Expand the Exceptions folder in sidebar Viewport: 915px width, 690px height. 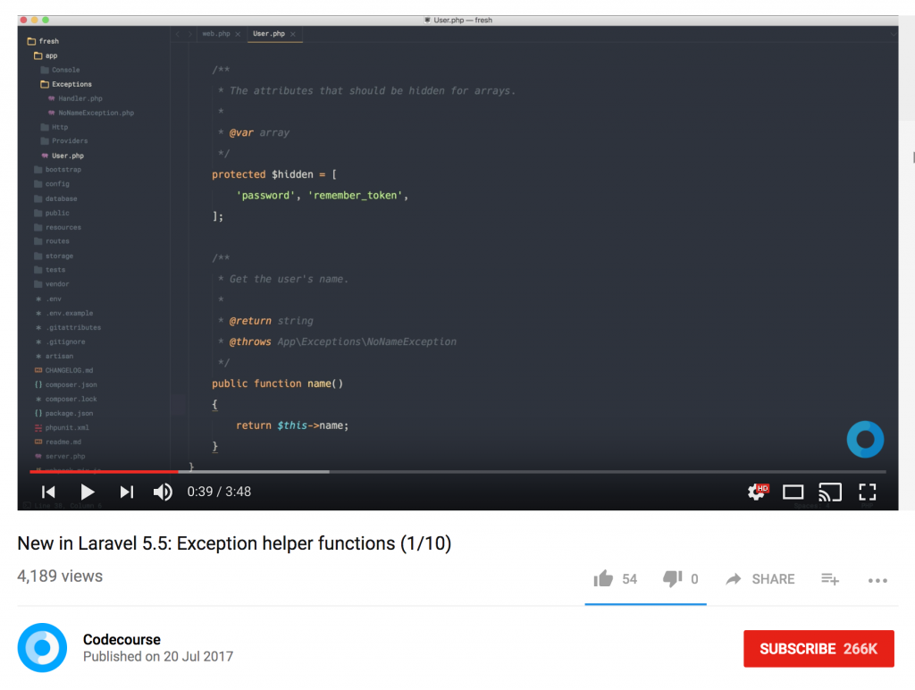point(71,84)
